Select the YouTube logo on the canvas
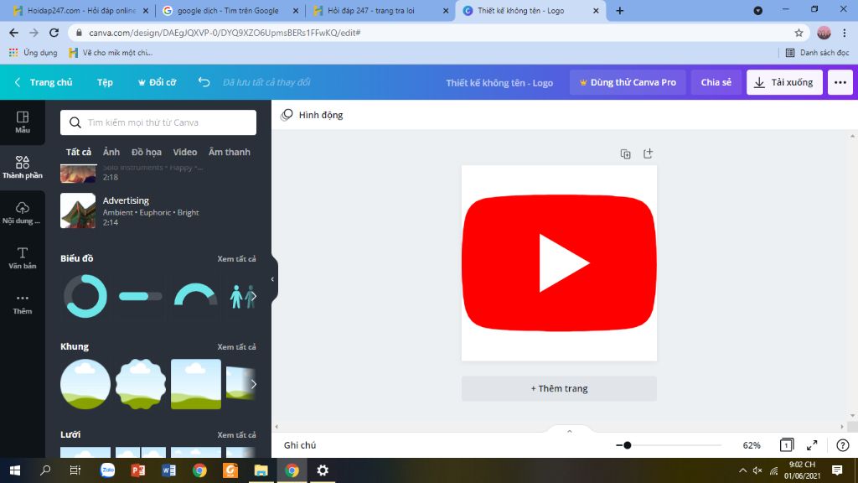The height and width of the screenshot is (483, 858). tap(559, 262)
